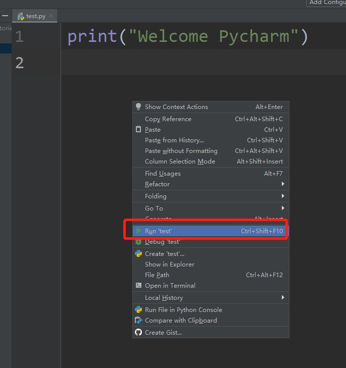Choose Find Usages menu entry
Image resolution: width=346 pixels, height=368 pixels.
pyautogui.click(x=163, y=174)
